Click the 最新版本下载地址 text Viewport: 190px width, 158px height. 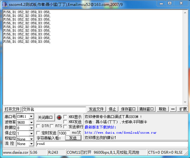pos(100,127)
